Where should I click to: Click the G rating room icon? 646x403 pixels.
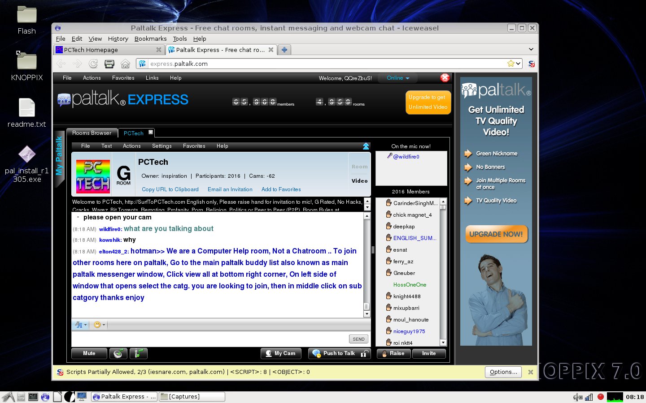pos(123,175)
